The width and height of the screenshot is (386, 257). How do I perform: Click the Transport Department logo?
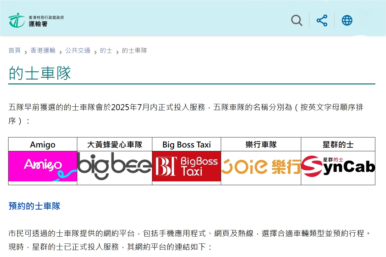tap(16, 20)
